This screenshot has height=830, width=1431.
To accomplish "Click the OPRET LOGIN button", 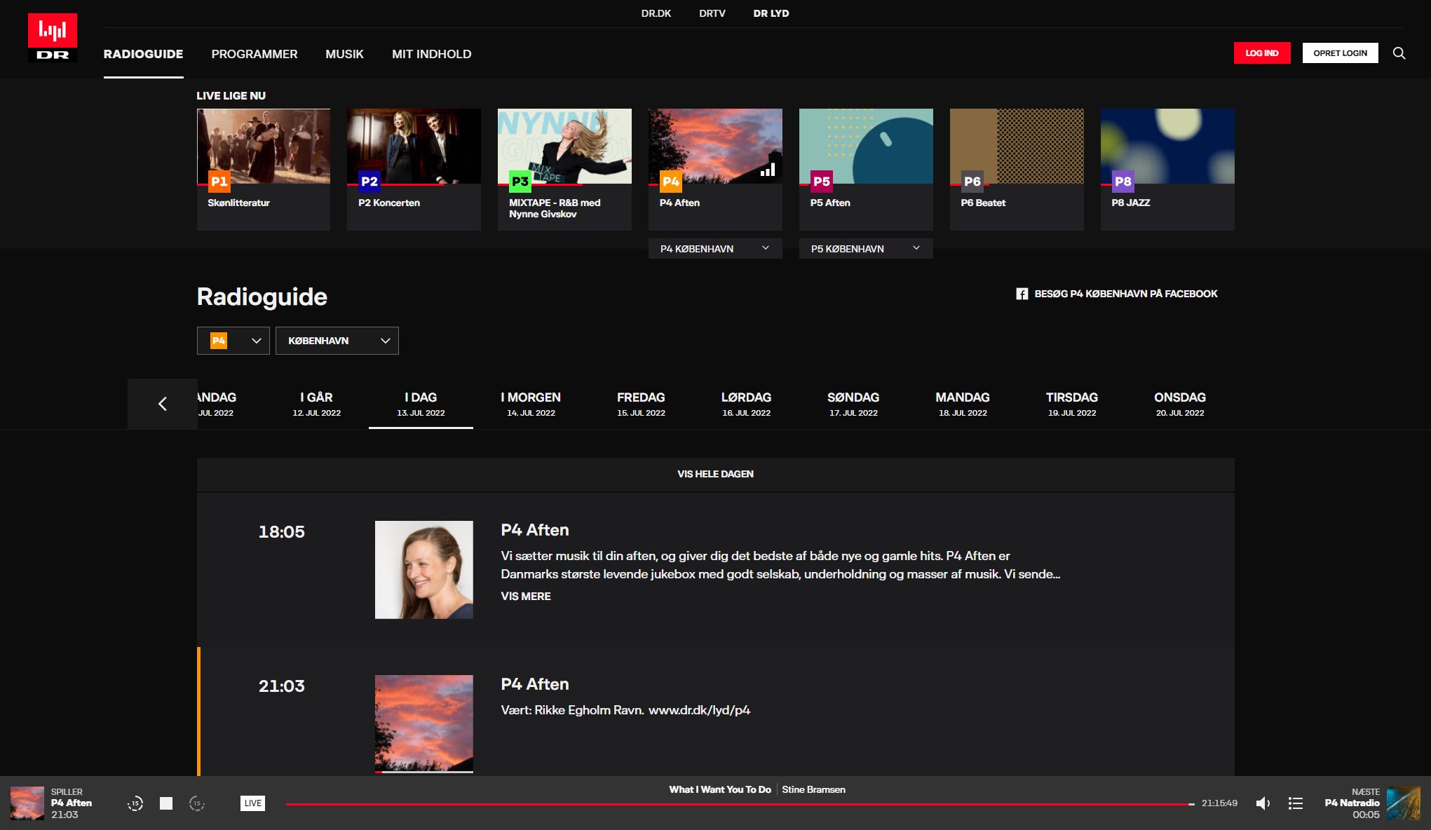I will tap(1341, 53).
